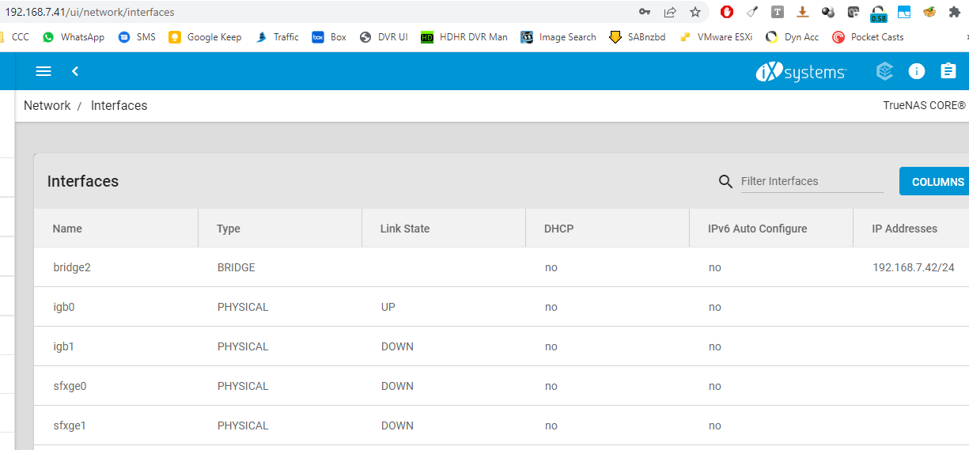Sort by the IP Addresses column header
The height and width of the screenshot is (450, 969).
(904, 229)
